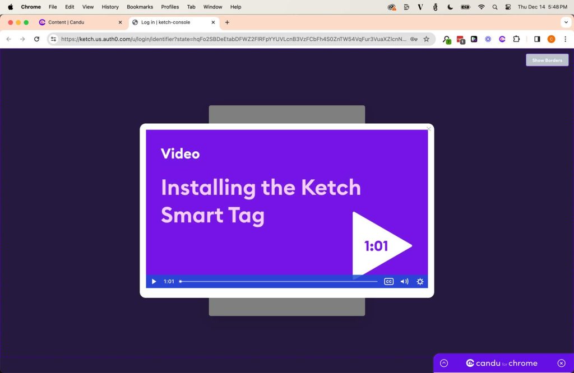Click the orange Chrome profile avatar
Image resolution: width=574 pixels, height=373 pixels.
(550, 39)
